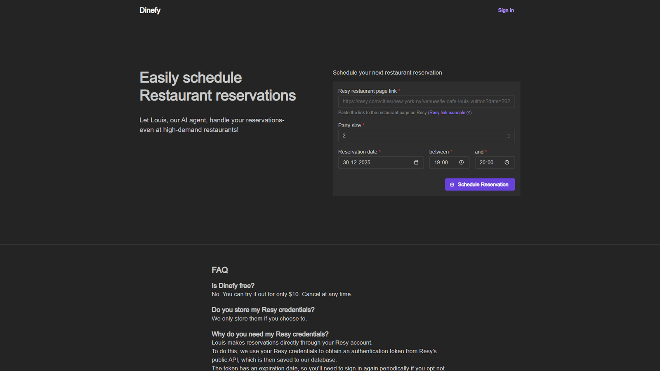Click 'Why do you need my Resy credentials?'
The image size is (660, 371).
270,334
